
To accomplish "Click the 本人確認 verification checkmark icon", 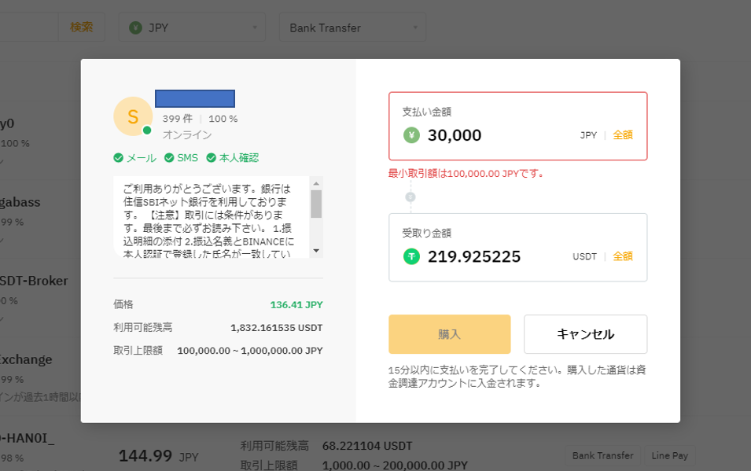I will pos(211,158).
